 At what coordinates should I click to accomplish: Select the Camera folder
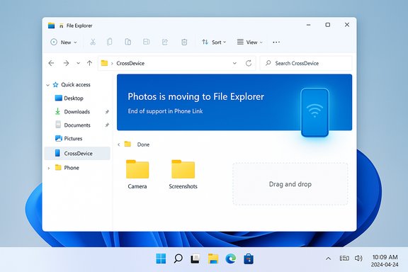click(x=137, y=174)
